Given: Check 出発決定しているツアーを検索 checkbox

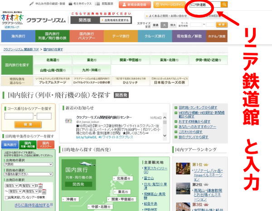Looking at the screenshot, I should [x=6, y=197].
